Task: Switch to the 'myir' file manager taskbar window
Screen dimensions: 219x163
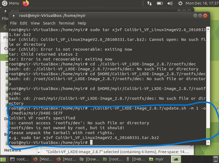Action: [x=159, y=159]
